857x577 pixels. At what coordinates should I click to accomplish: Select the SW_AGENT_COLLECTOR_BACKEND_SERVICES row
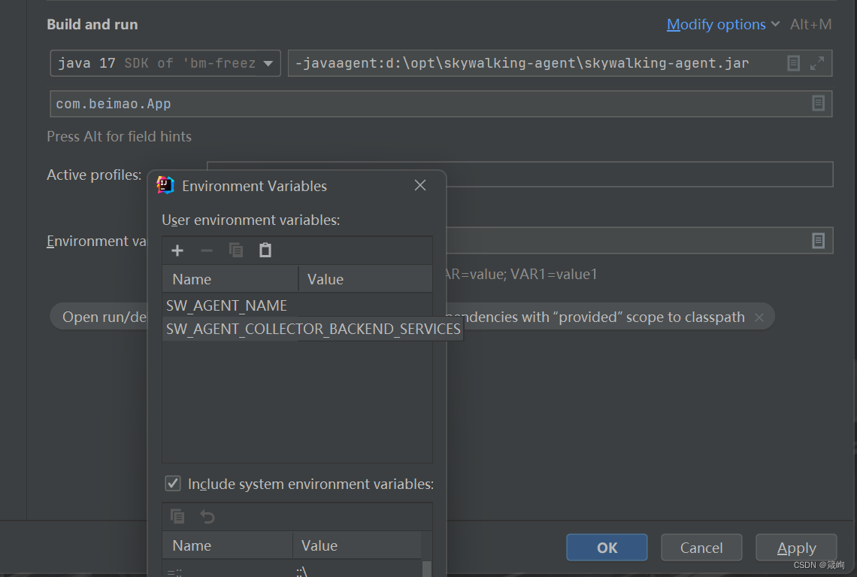click(x=313, y=329)
